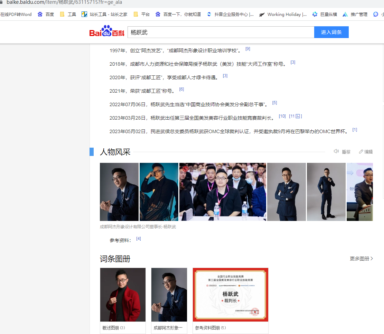Open the 概述图册 album thumbnail
Image resolution: width=384 pixels, height=334 pixels.
(x=123, y=295)
